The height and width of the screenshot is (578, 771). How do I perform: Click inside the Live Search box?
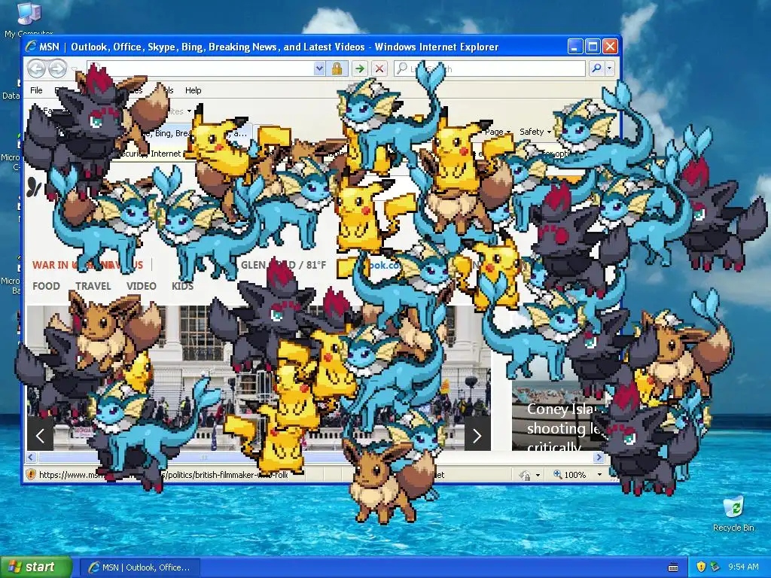tap(489, 68)
